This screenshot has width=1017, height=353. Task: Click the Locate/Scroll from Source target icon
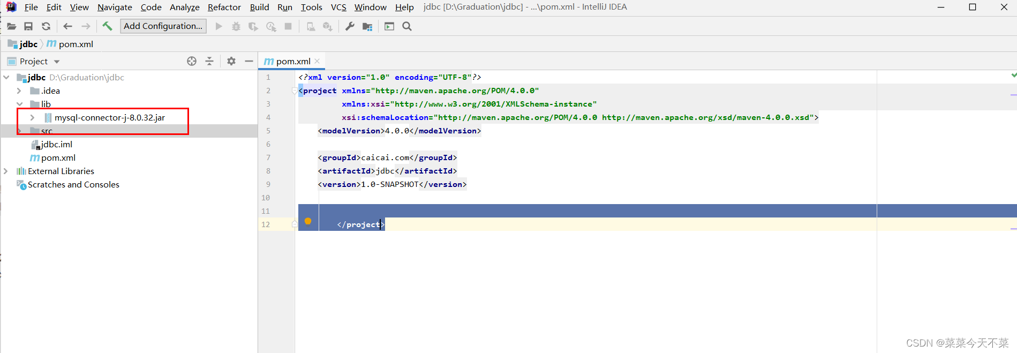pos(192,61)
